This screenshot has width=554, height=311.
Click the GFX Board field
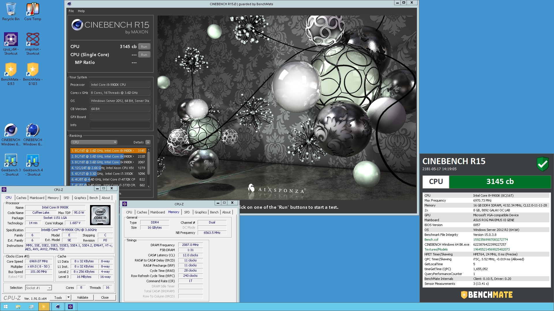click(x=120, y=117)
